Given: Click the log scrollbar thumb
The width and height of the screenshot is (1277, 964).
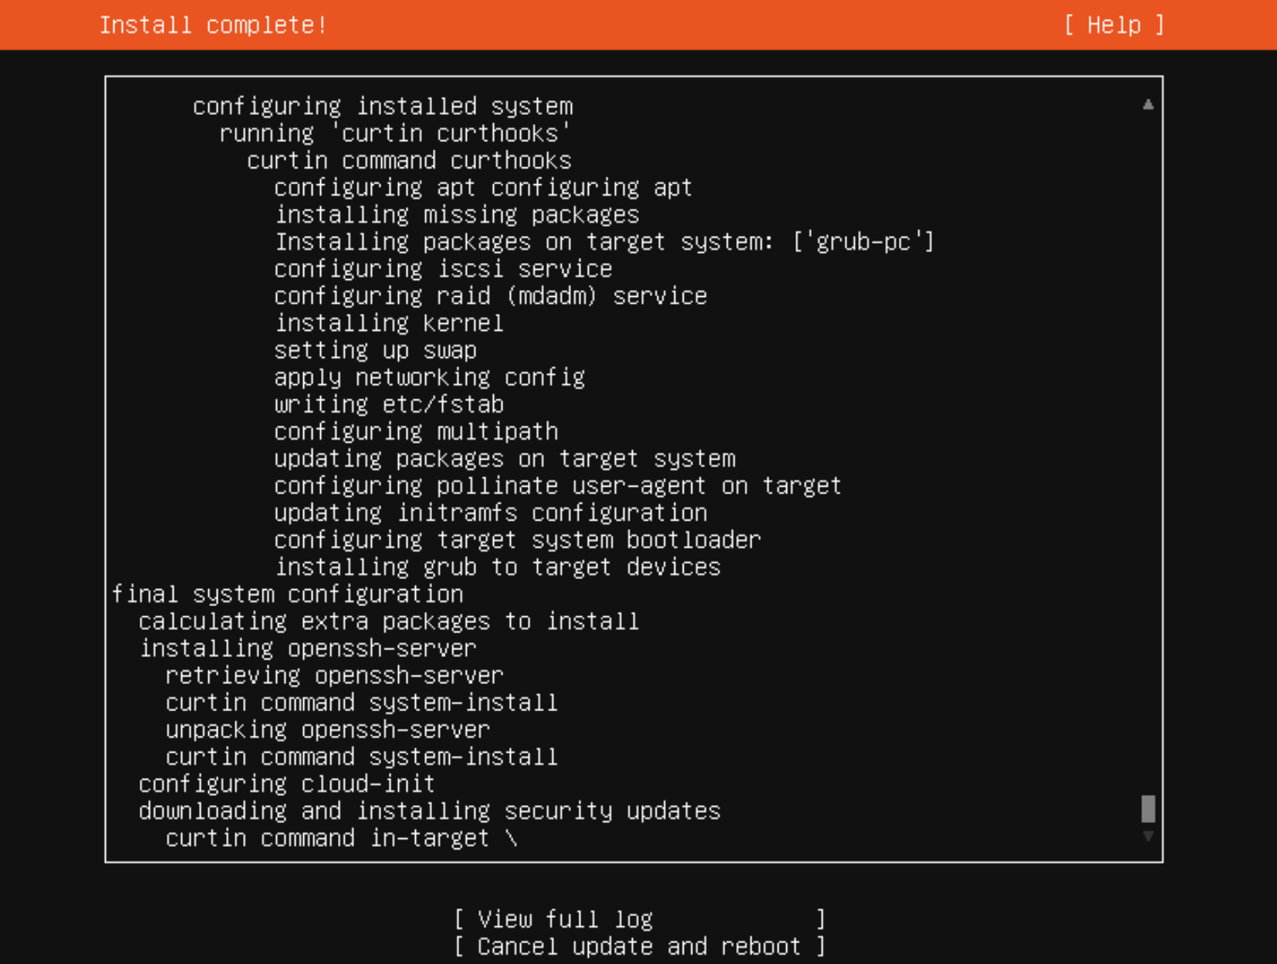Looking at the screenshot, I should click(x=1148, y=809).
